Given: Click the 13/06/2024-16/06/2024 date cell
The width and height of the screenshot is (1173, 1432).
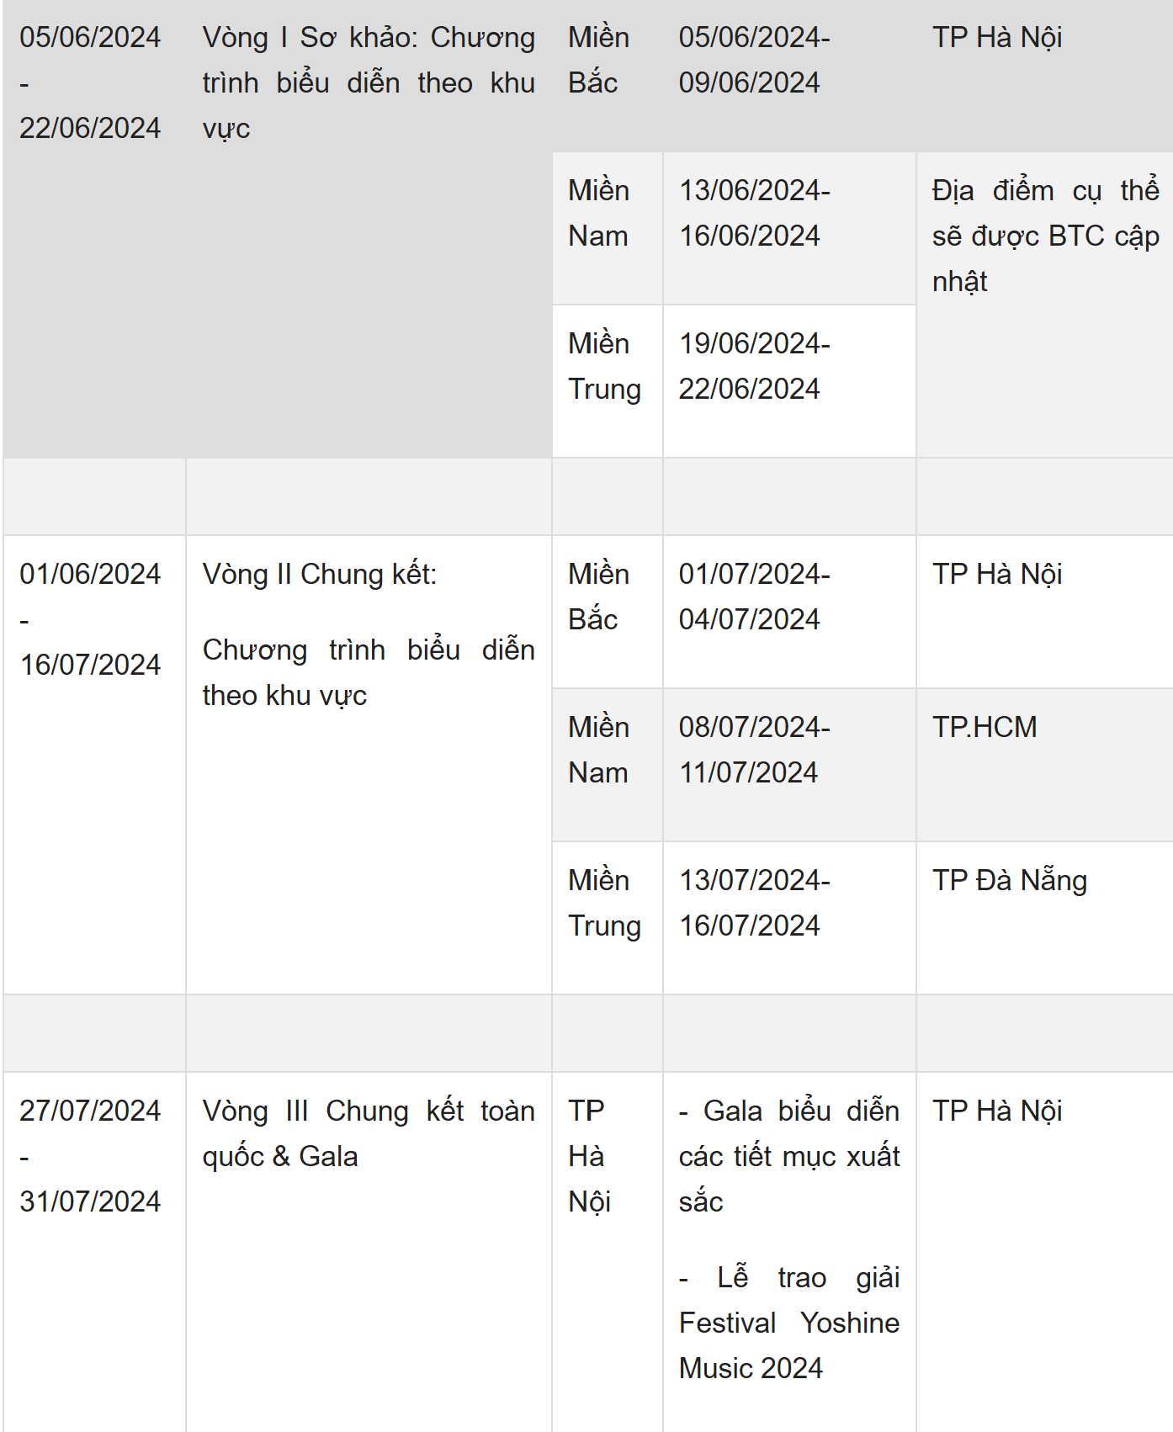Looking at the screenshot, I should click(x=754, y=213).
